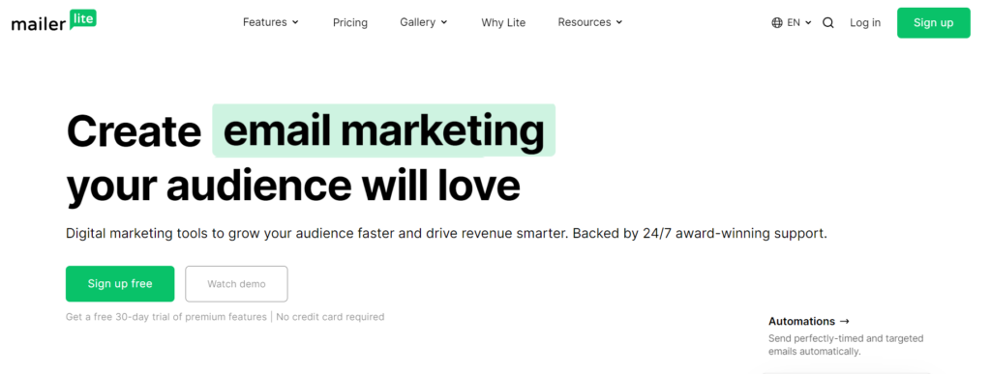Open the EN language selector chevron
Image resolution: width=991 pixels, height=374 pixels.
(x=808, y=22)
